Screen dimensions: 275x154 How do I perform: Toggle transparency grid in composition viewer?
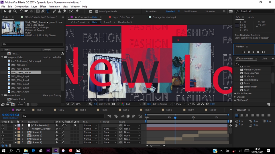(x=149, y=104)
